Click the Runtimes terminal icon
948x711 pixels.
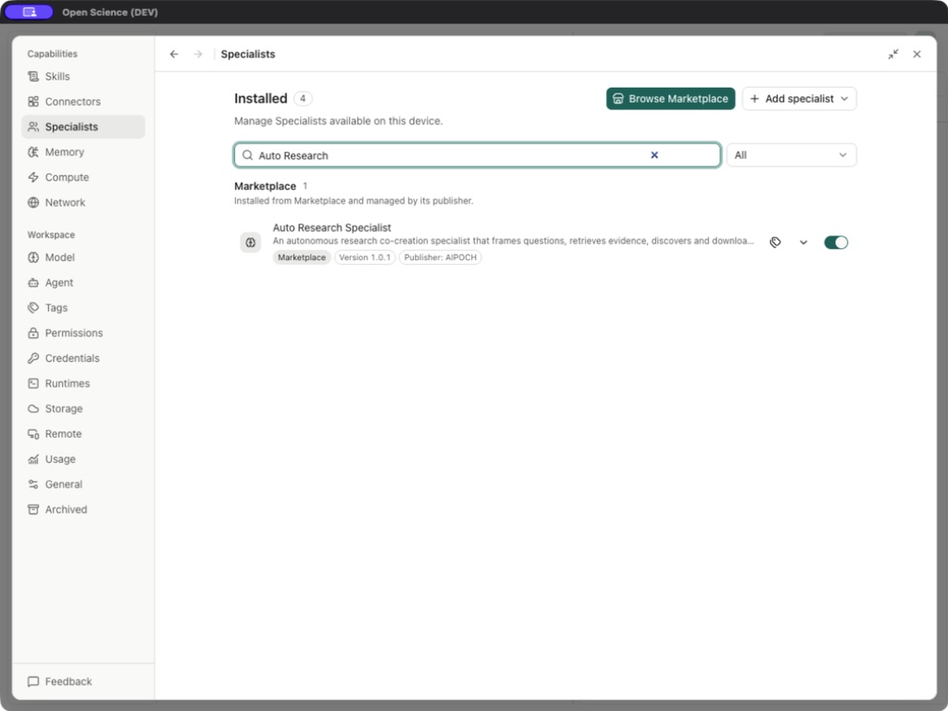point(33,383)
